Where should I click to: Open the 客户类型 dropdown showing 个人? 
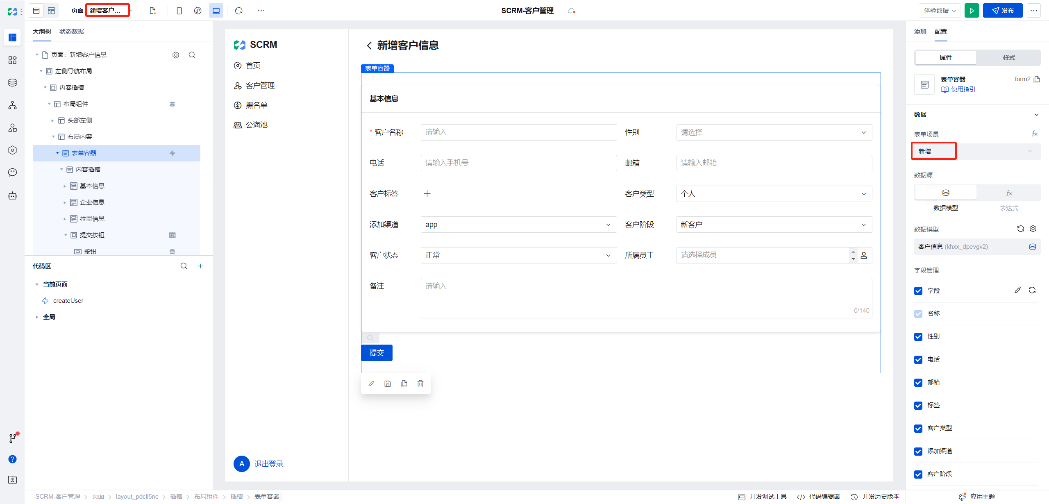tap(774, 194)
